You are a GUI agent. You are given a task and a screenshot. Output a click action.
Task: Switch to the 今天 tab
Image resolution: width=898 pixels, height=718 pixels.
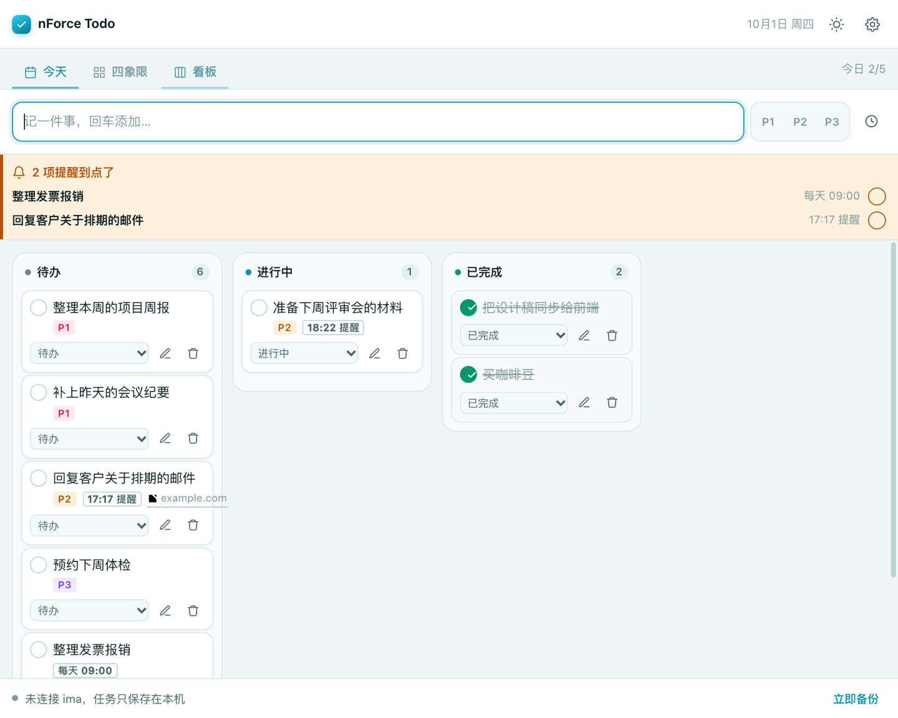point(46,72)
